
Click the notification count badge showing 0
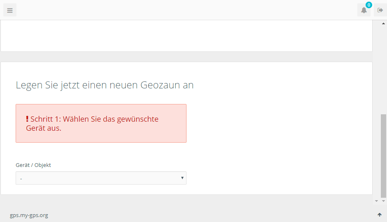click(369, 5)
